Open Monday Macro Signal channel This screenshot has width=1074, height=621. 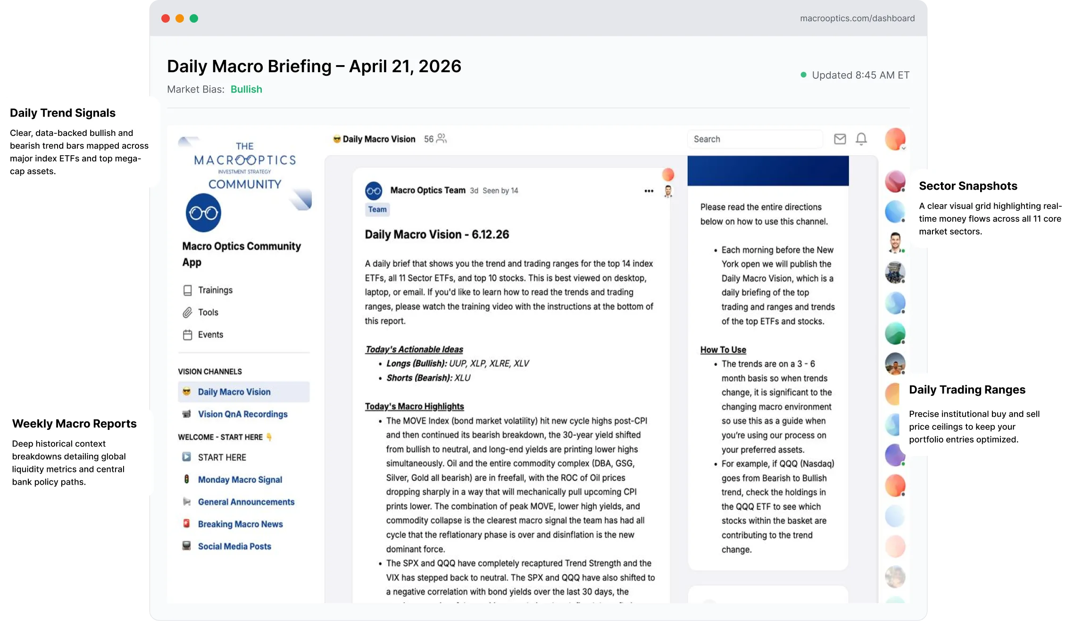click(x=240, y=479)
